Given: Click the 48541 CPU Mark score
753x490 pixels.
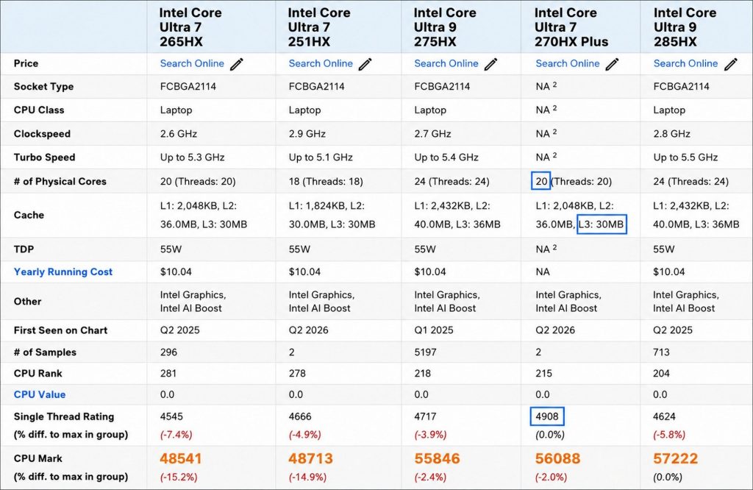Looking at the screenshot, I should pyautogui.click(x=181, y=458).
